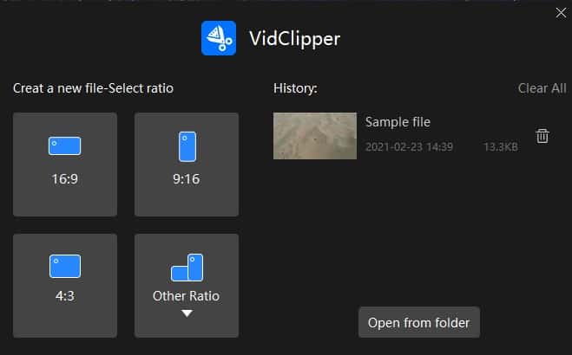Click the "Other Ratio" label text

pyautogui.click(x=187, y=296)
